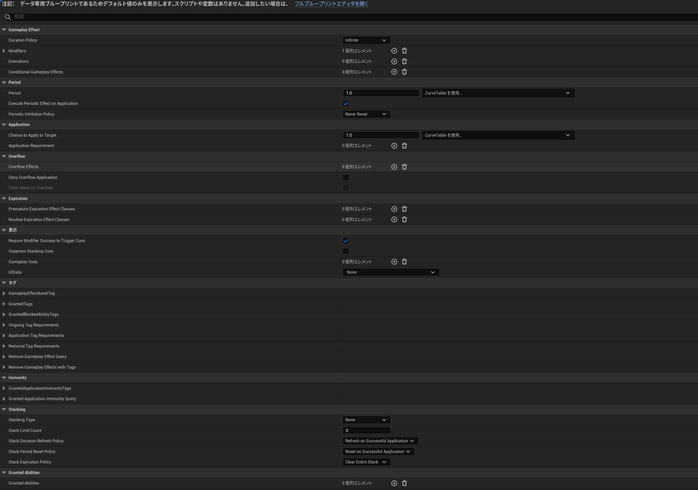Open the Periodic Inhibition Policy dropdown
The height and width of the screenshot is (490, 698).
click(x=366, y=114)
